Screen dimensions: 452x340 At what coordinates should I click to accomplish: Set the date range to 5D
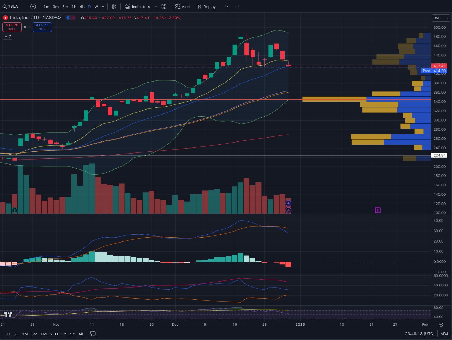point(16,334)
